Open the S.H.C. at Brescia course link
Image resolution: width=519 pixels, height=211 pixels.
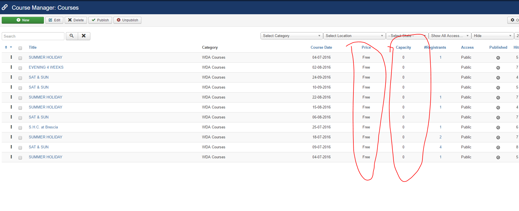click(x=43, y=127)
